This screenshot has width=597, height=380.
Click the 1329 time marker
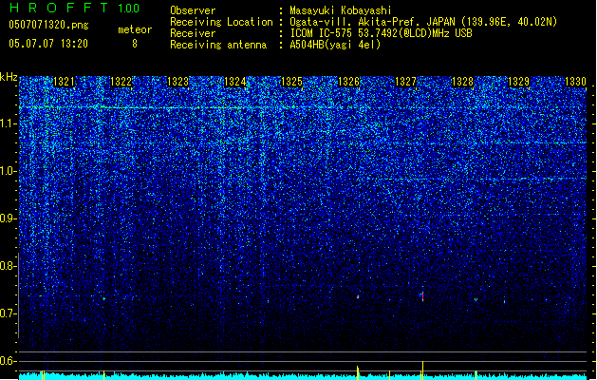(x=519, y=82)
